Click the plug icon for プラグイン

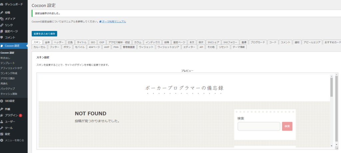pos(2,115)
